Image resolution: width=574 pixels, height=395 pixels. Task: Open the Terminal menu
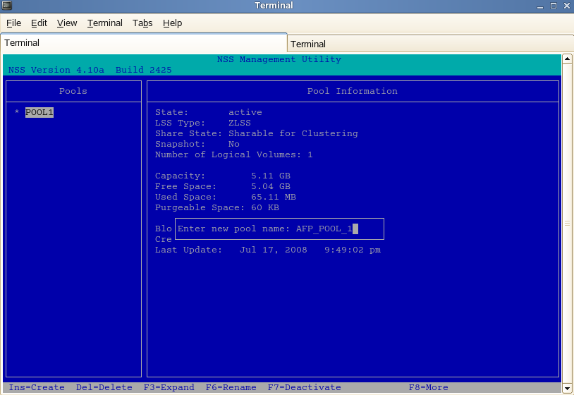(104, 23)
